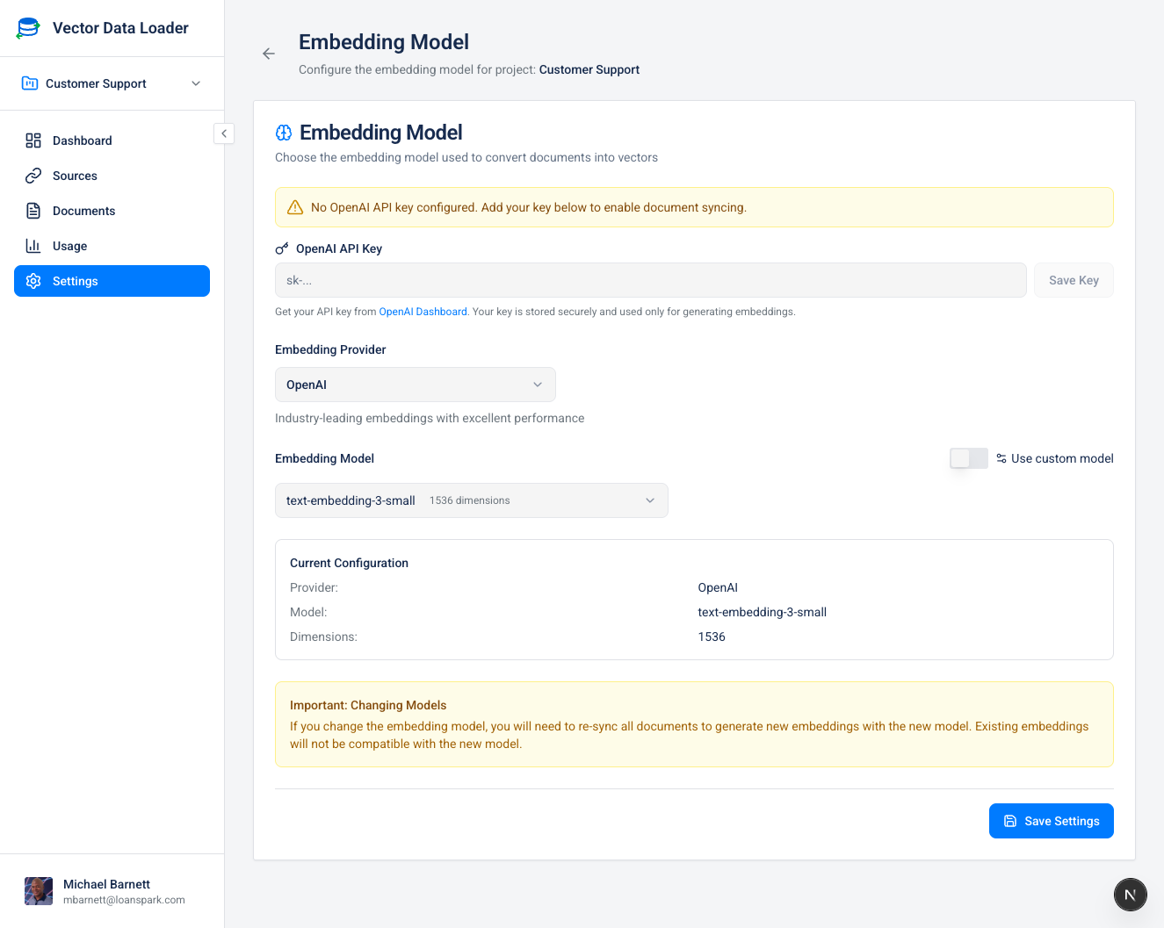Click the key icon beside OpenAI API Key
Screen dimensions: 1164x928
(282, 248)
